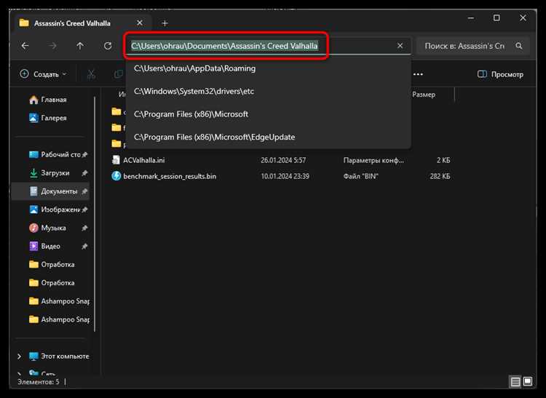546x398 pixels.
Task: Click the pin icon next to Видео
Action: click(84, 247)
